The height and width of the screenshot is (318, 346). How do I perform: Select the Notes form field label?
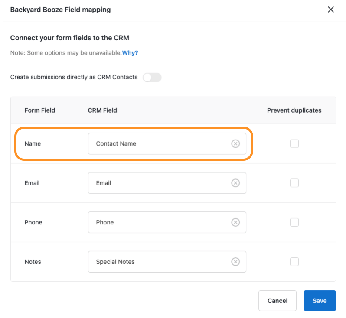tap(33, 262)
